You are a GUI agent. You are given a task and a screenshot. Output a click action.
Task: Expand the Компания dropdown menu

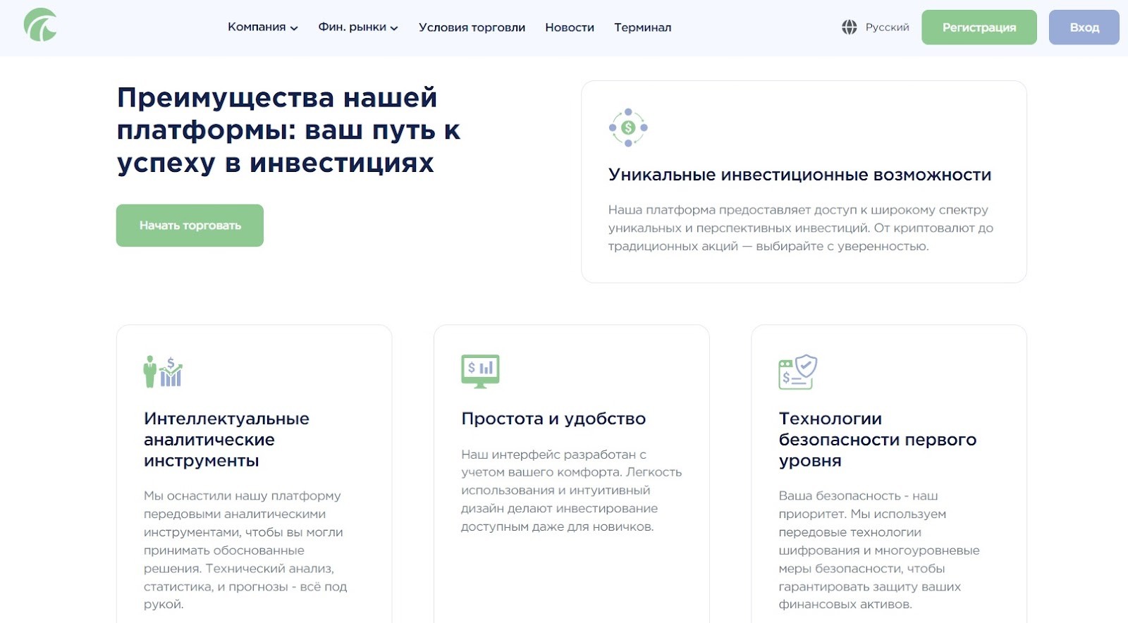click(x=262, y=27)
